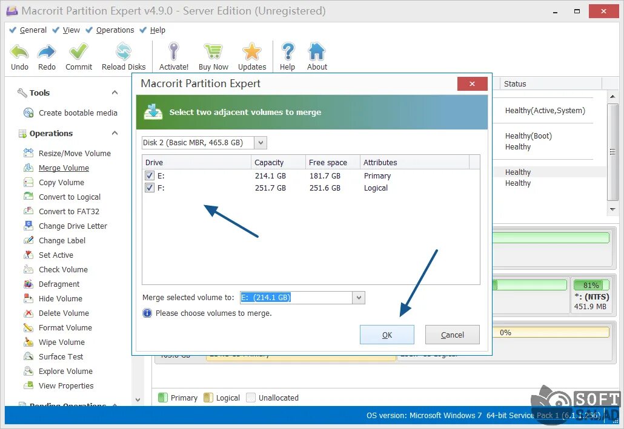This screenshot has width=624, height=429.
Task: Click the Wipe Volume icon
Action: pyautogui.click(x=28, y=342)
